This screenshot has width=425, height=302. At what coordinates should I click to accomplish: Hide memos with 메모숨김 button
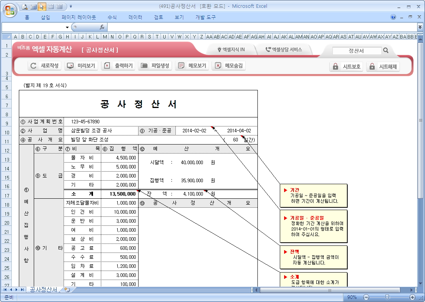pyautogui.click(x=229, y=66)
